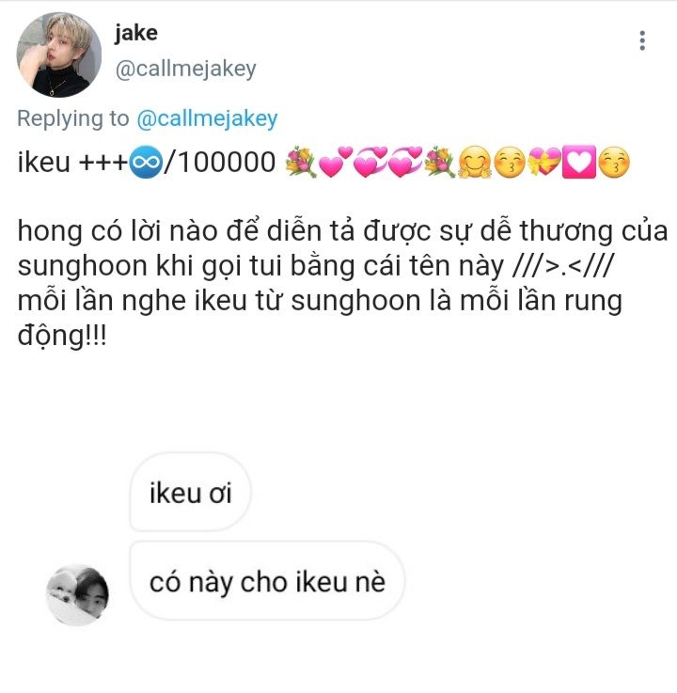Open jake's profile picture
The width and height of the screenshot is (677, 693).
(x=59, y=55)
